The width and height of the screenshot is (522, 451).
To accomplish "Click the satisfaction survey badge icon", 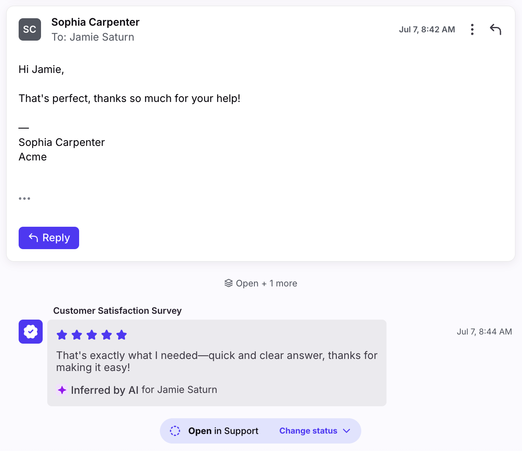I will tap(31, 332).
